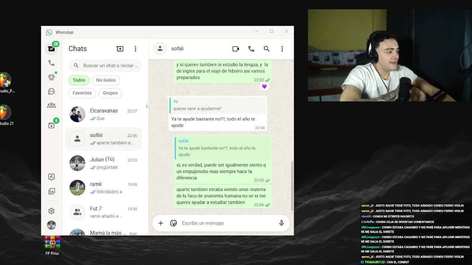472x265 pixels.
Task: Open the conversation options menu
Action: coord(282,49)
